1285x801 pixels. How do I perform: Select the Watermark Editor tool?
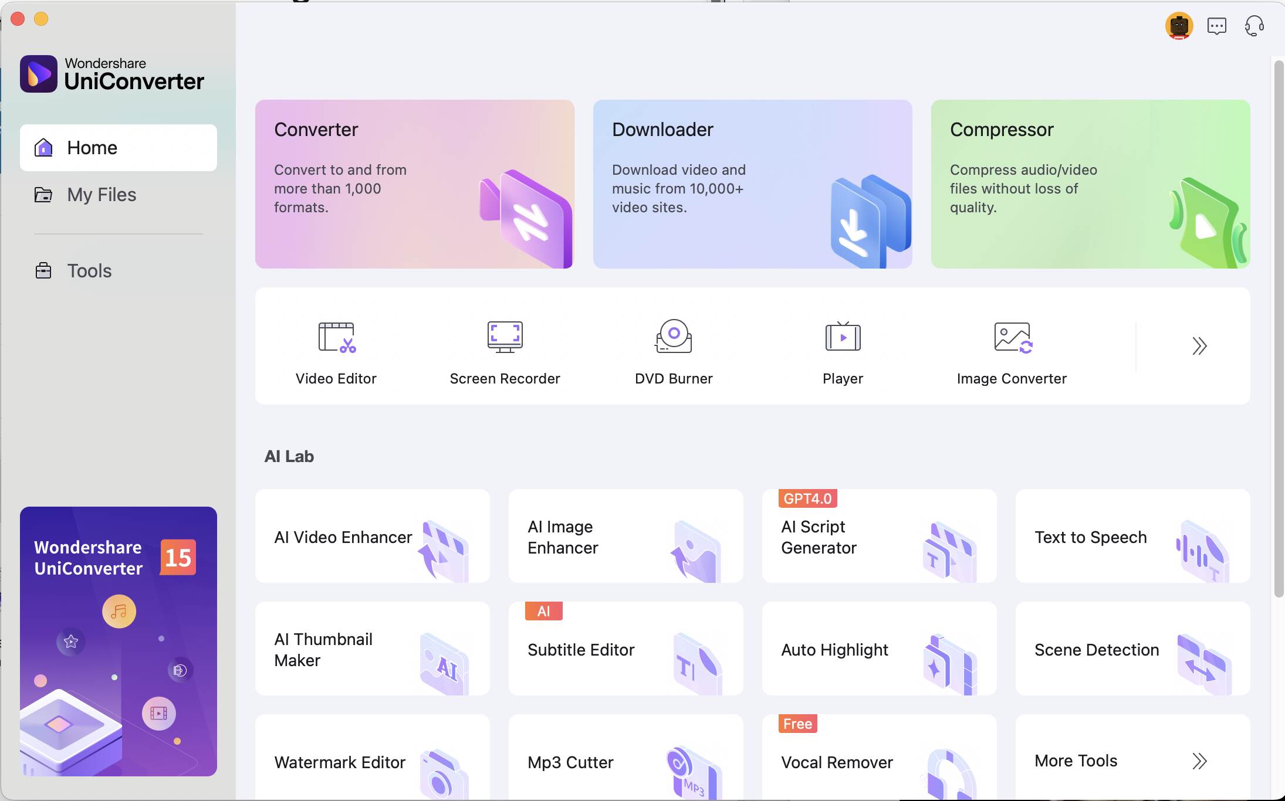click(x=372, y=761)
